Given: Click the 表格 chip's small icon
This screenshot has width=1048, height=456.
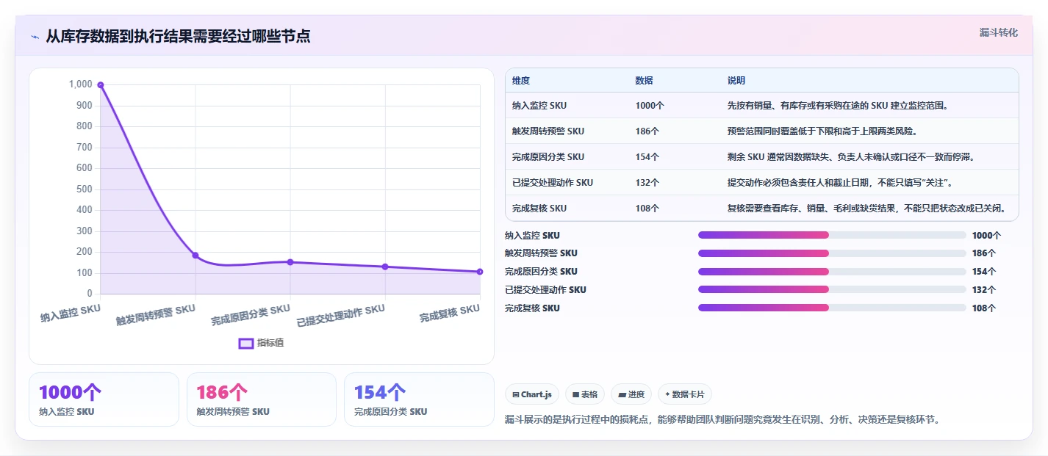Looking at the screenshot, I should tap(576, 394).
